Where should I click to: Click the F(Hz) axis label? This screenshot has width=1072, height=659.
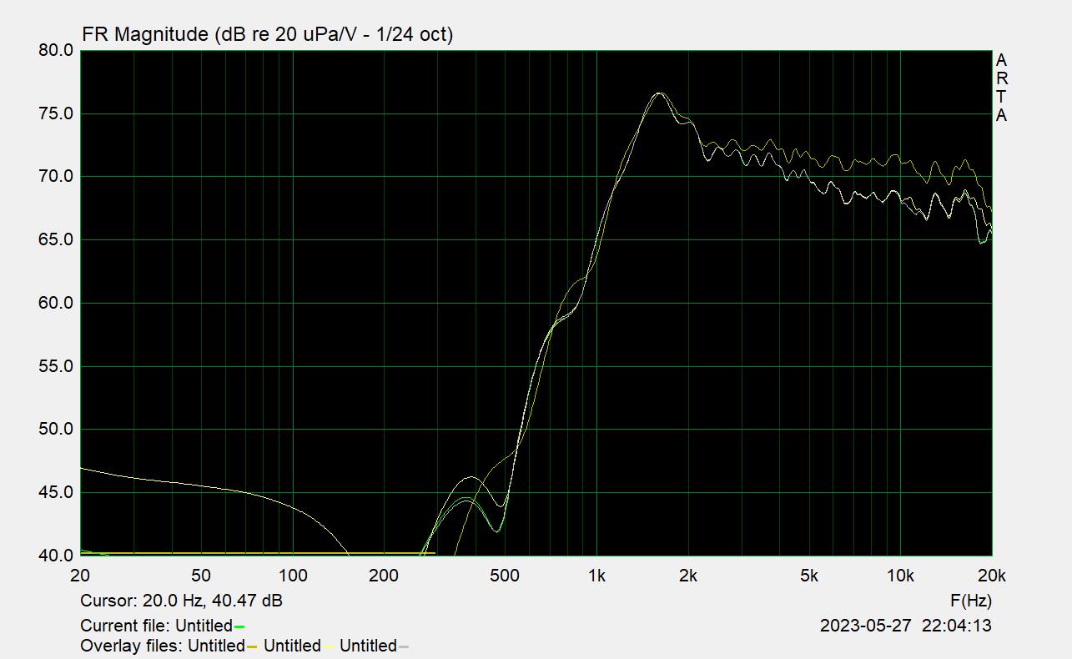click(971, 601)
